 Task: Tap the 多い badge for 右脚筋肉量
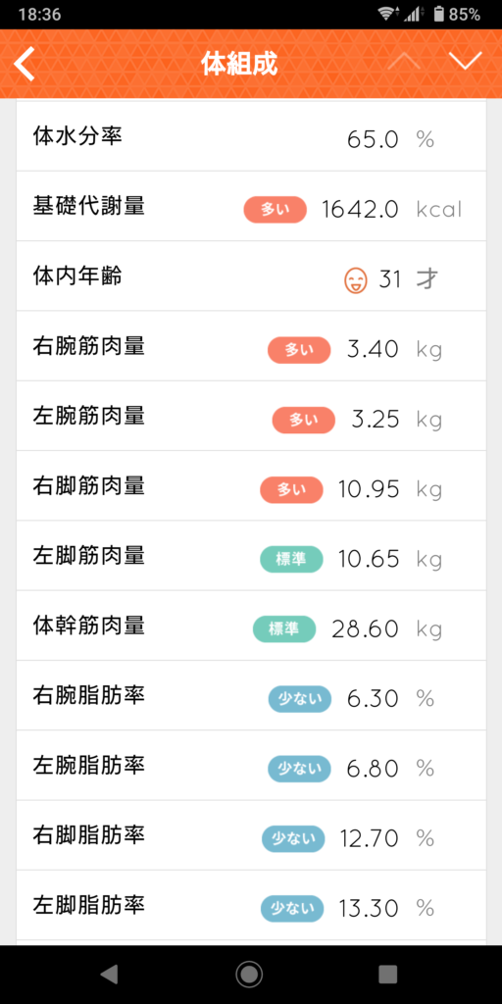click(291, 489)
